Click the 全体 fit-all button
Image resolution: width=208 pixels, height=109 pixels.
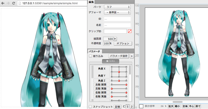click(185, 106)
